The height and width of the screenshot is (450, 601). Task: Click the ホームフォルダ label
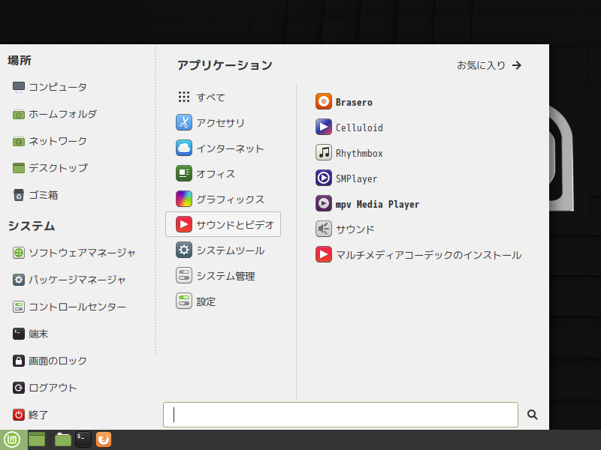click(x=62, y=114)
